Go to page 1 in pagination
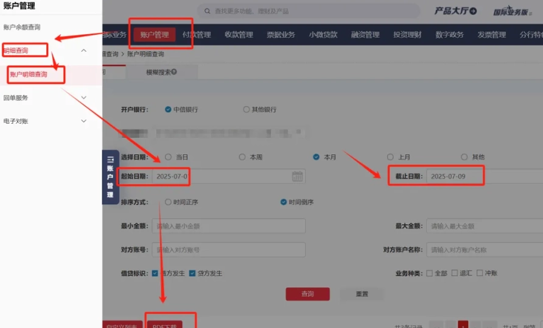543x328 pixels. pos(463,324)
